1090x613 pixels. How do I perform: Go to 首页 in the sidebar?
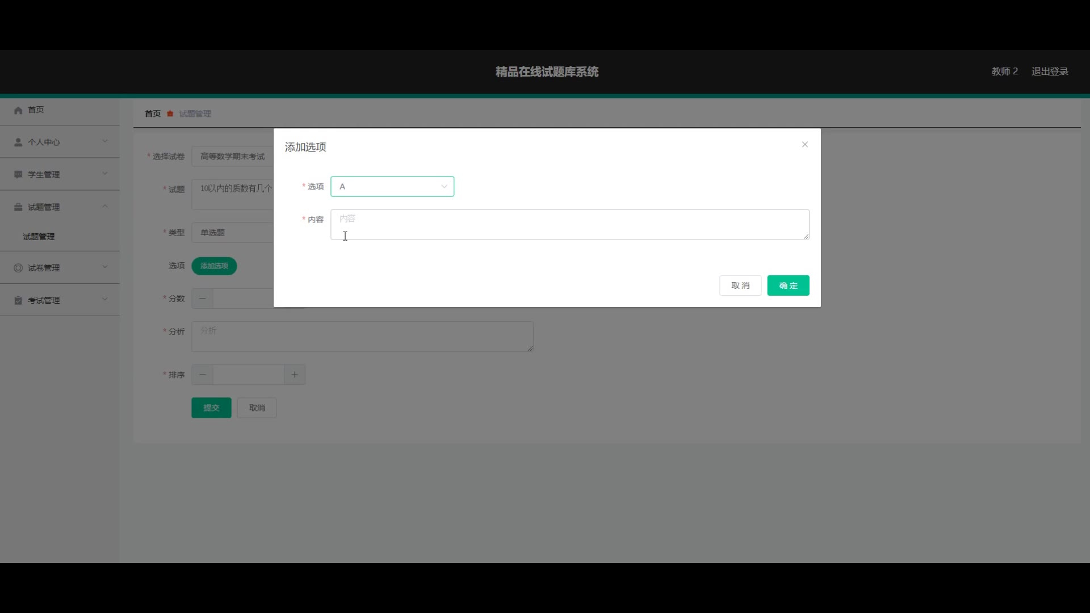[x=36, y=110]
